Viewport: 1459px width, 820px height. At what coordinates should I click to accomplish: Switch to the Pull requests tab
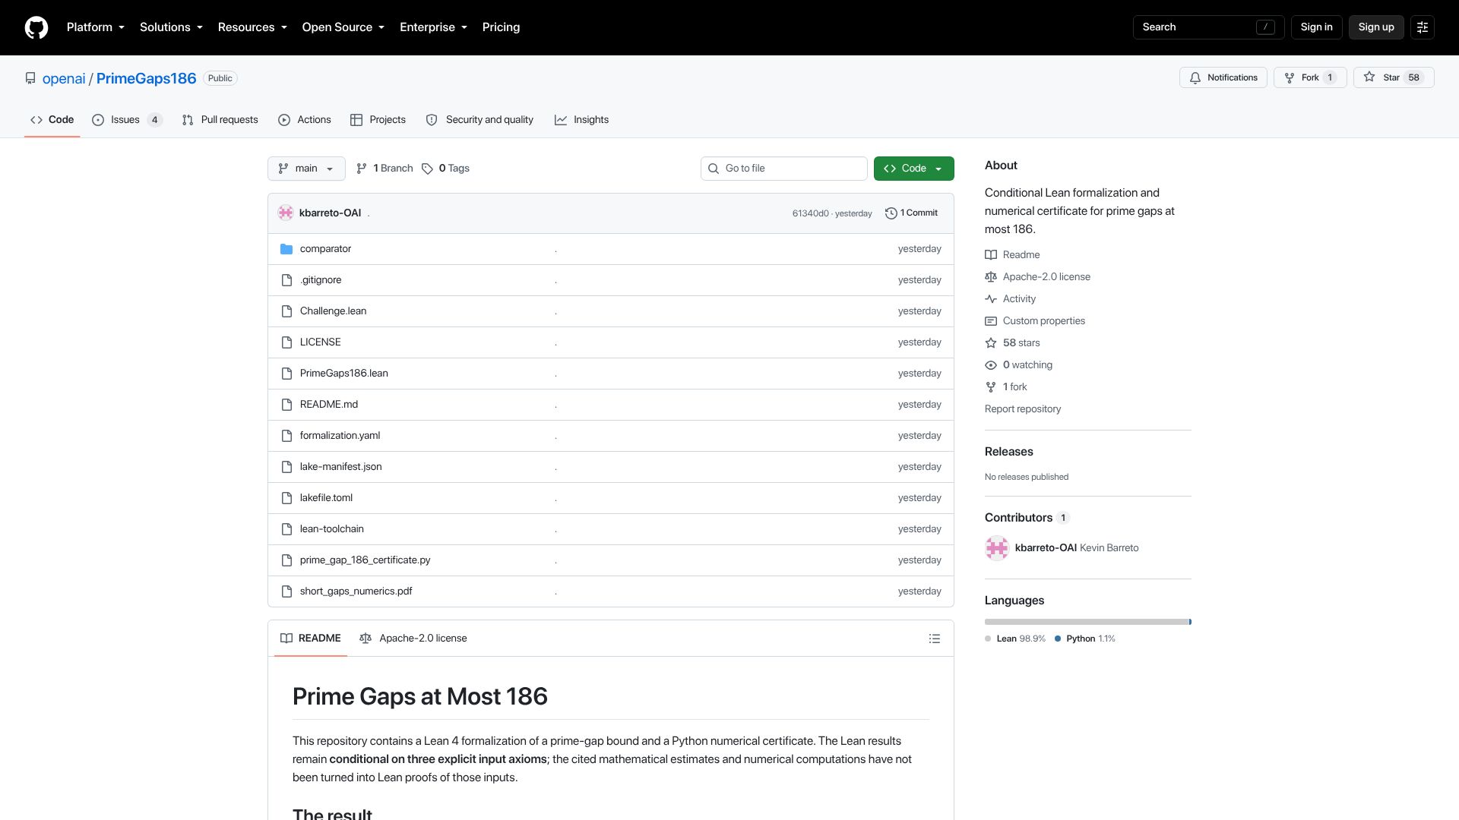[220, 120]
